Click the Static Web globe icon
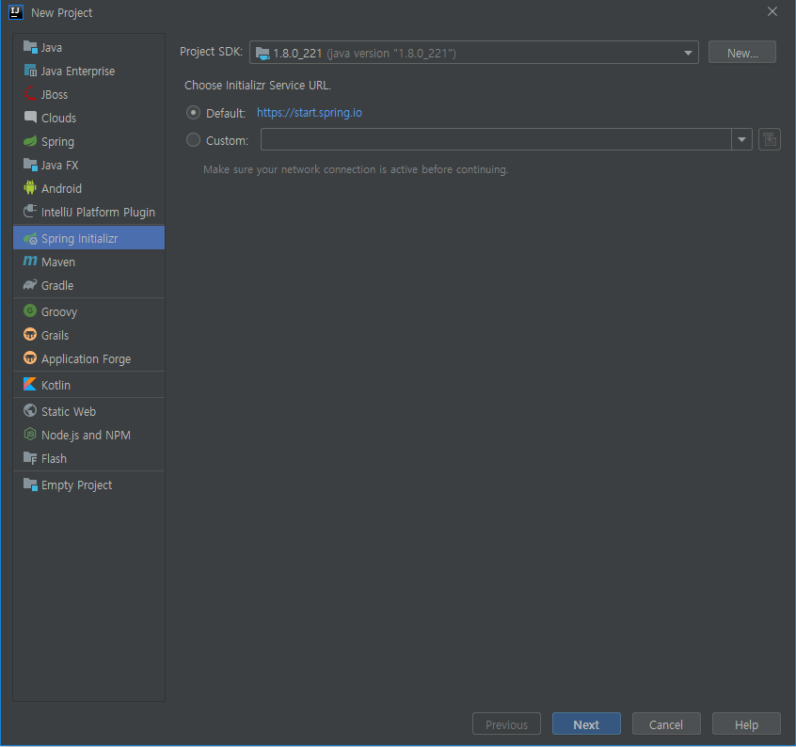This screenshot has width=796, height=747. (30, 410)
